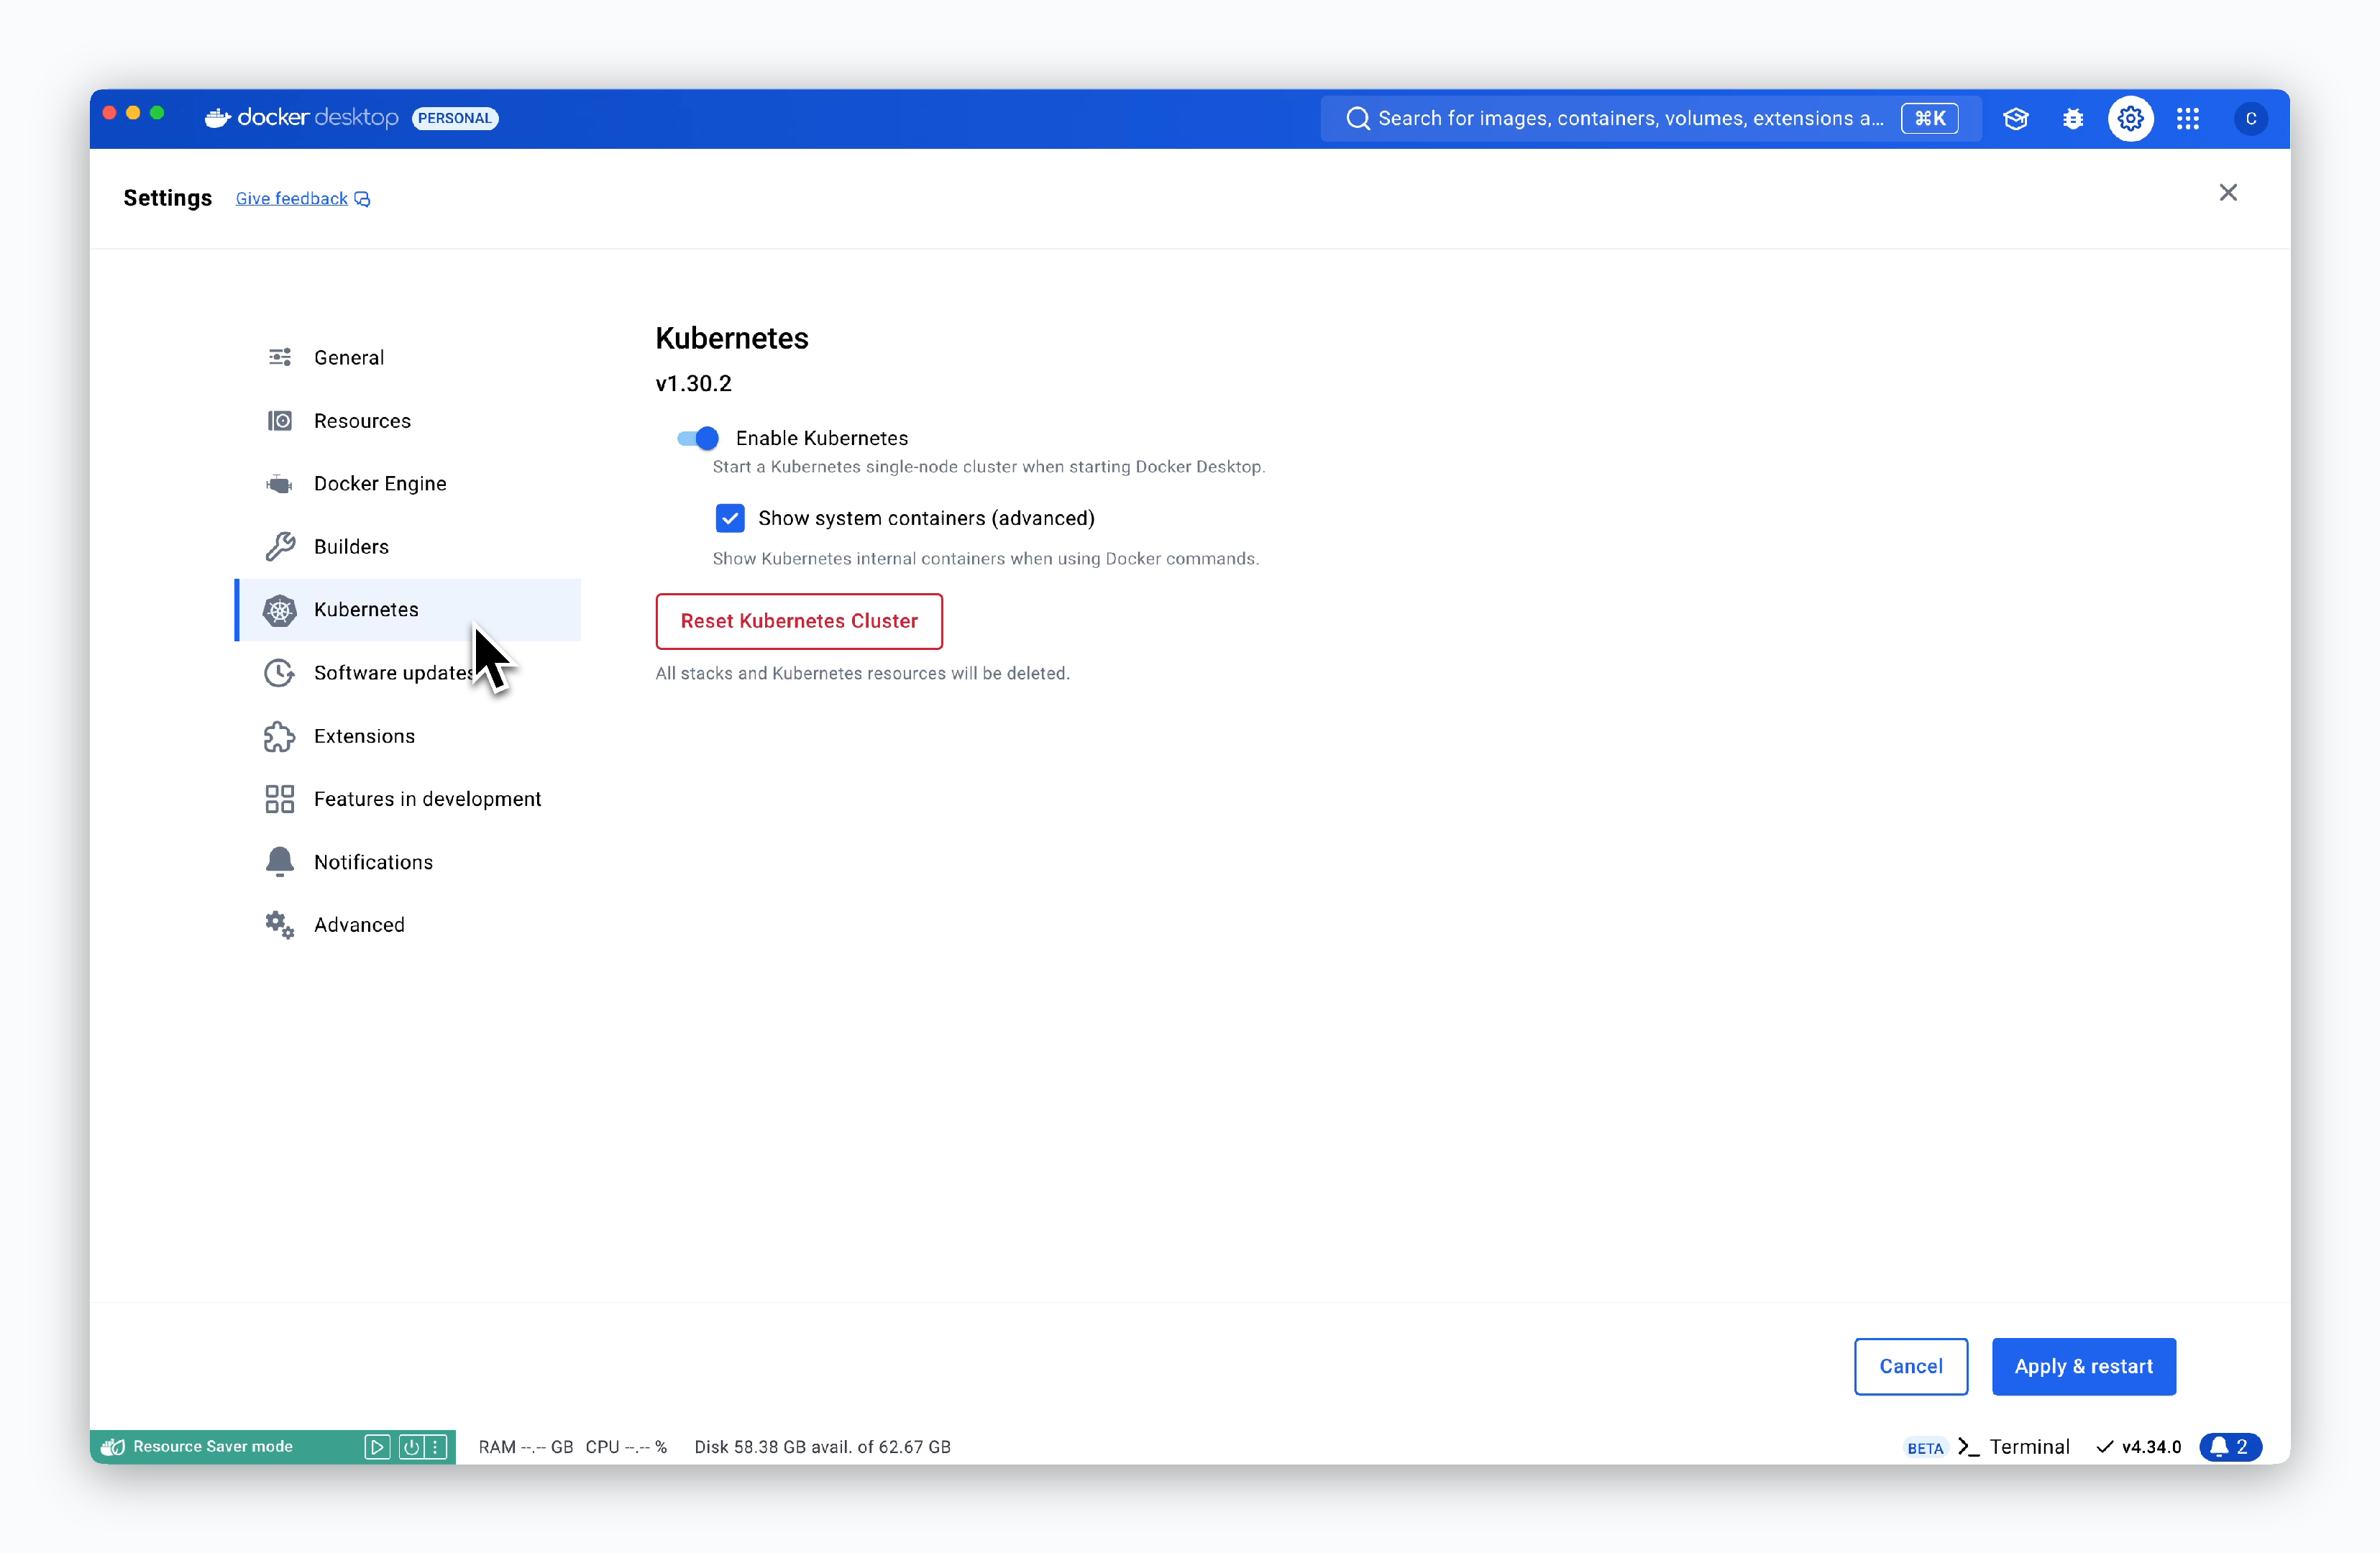
Task: Open the Extensions settings section
Action: [408, 736]
